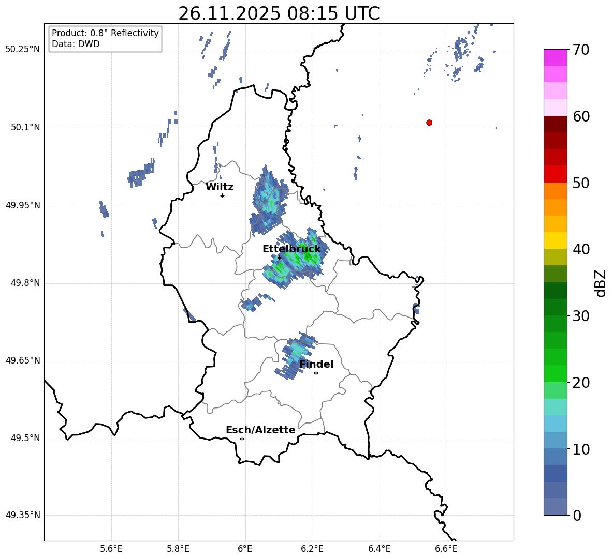
Task: Click the Ettelbruck station cross marker
Action: click(279, 258)
